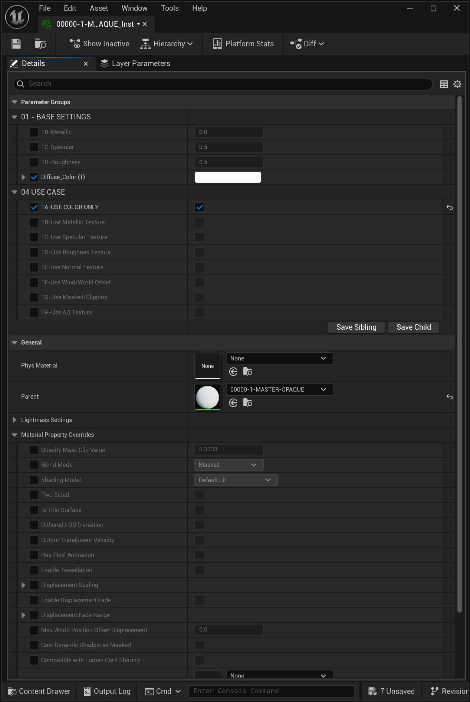Uncheck 1A-USE COLOR ONLY override checkbox
This screenshot has height=702, width=470.
34,207
